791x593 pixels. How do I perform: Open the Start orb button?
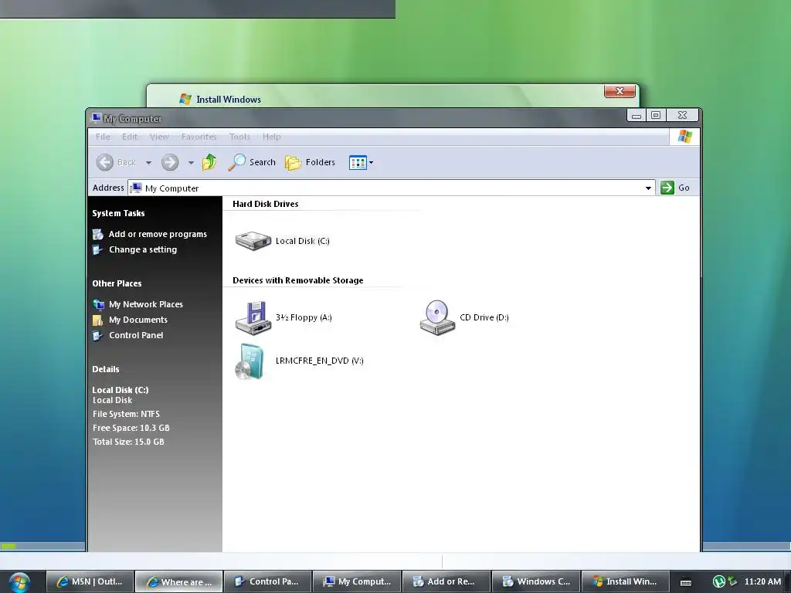click(19, 582)
